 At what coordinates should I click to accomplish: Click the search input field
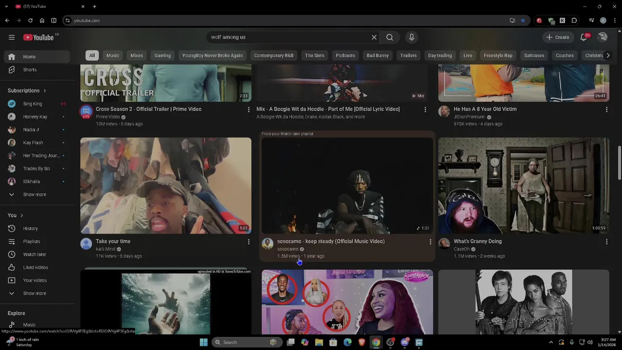click(x=290, y=37)
